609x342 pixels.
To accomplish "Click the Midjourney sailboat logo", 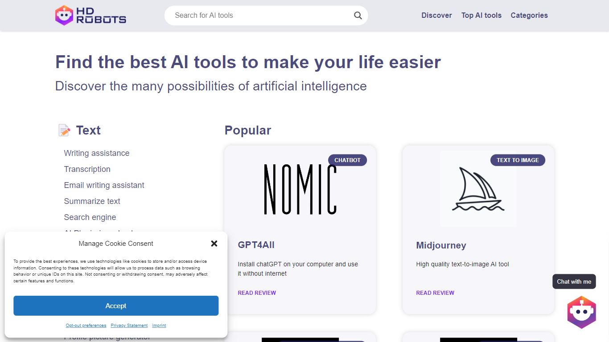I will tap(478, 189).
